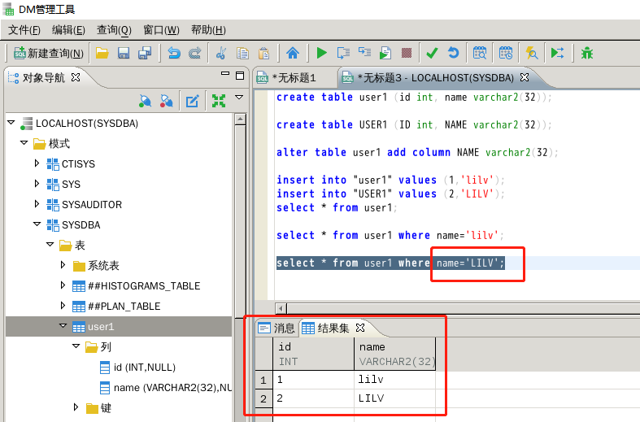Click the disconnect icon in navigator
Viewport: 640px width, 422px height.
[166, 101]
